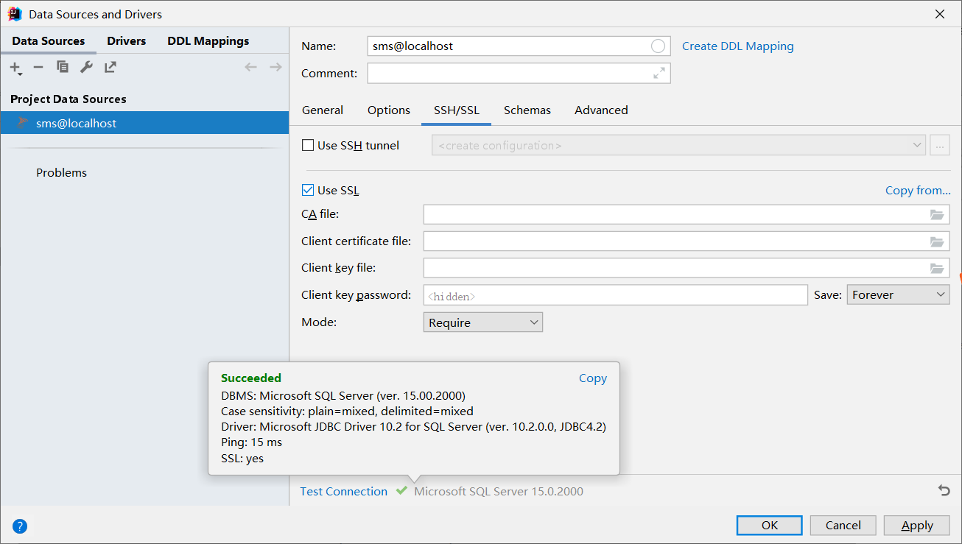Viewport: 962px width, 544px height.
Task: Click the Case sensitivity line in popup
Action: coord(347,411)
